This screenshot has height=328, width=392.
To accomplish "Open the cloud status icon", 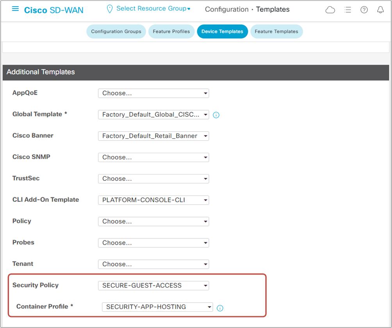I will pos(330,10).
